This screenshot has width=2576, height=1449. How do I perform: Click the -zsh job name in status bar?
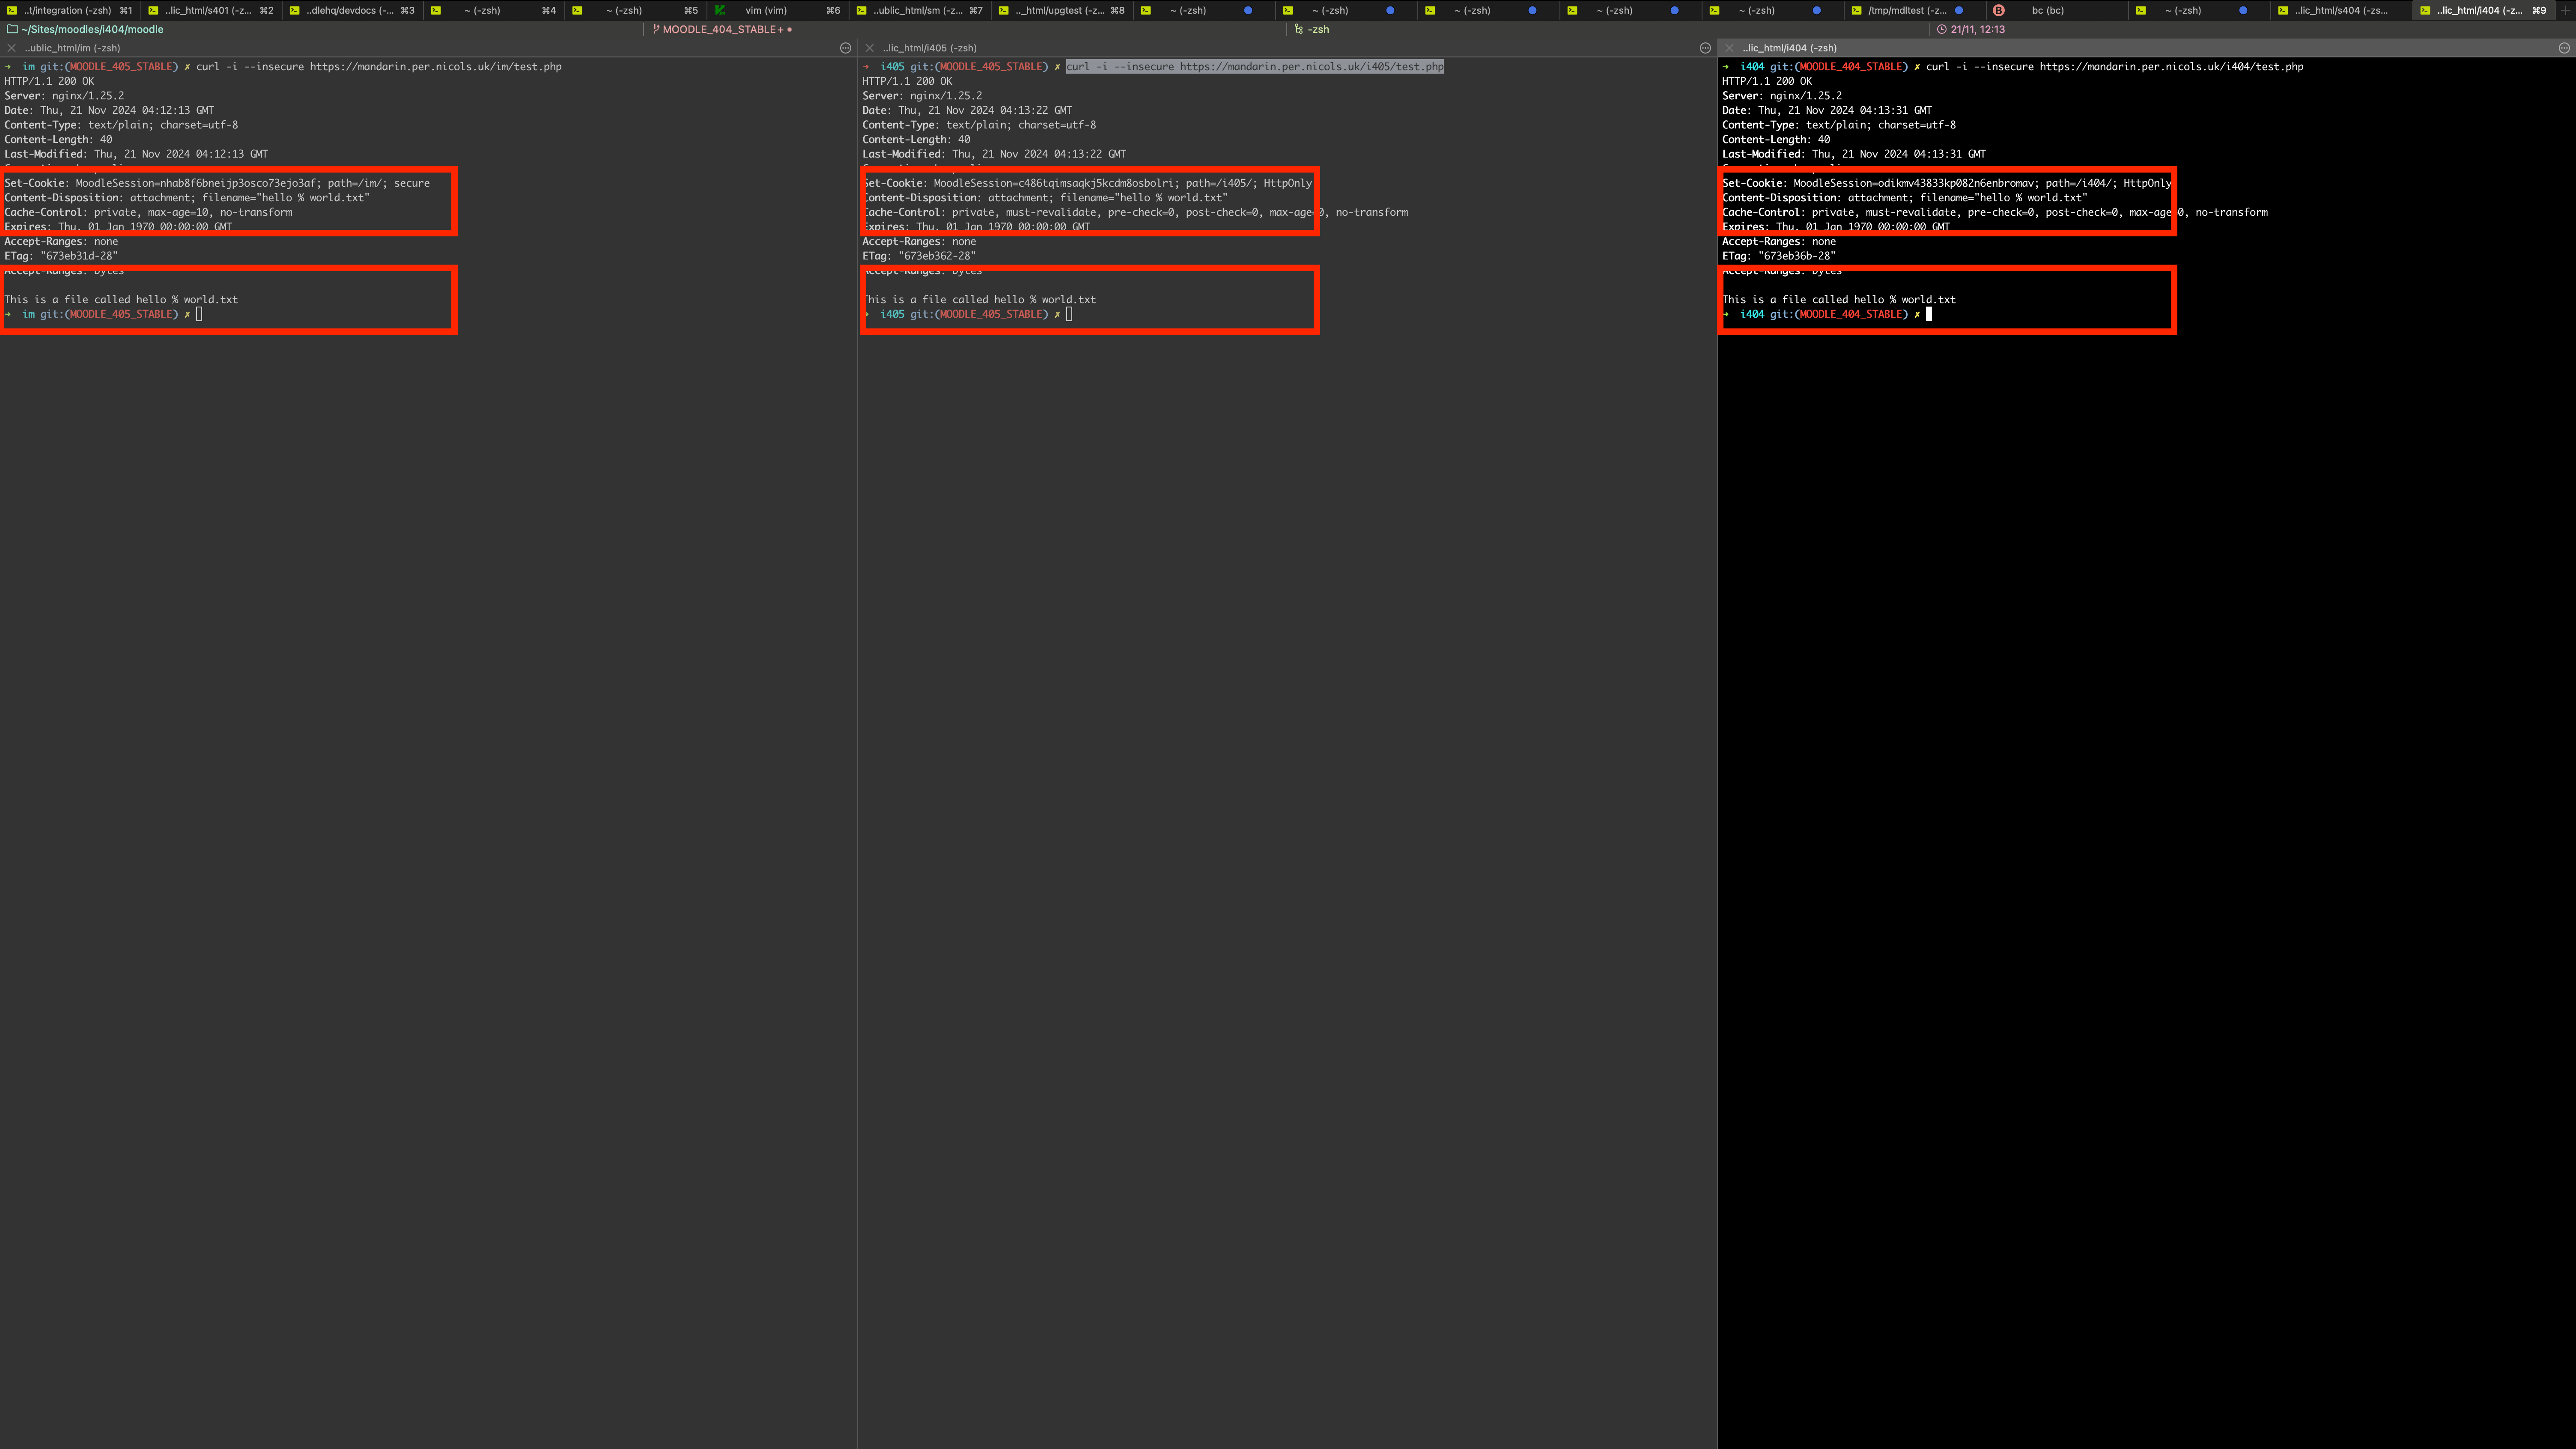point(1318,29)
